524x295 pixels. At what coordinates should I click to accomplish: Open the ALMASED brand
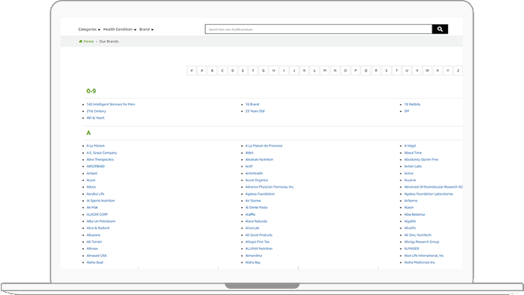click(411, 248)
